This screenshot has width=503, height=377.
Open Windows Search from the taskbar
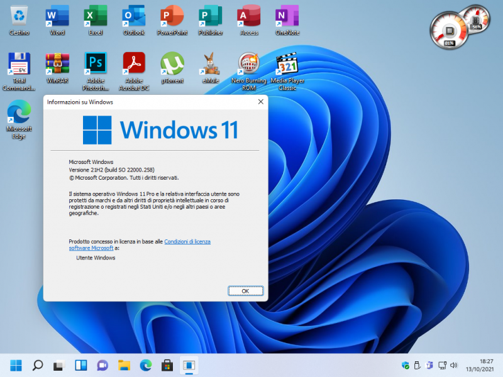pos(38,365)
